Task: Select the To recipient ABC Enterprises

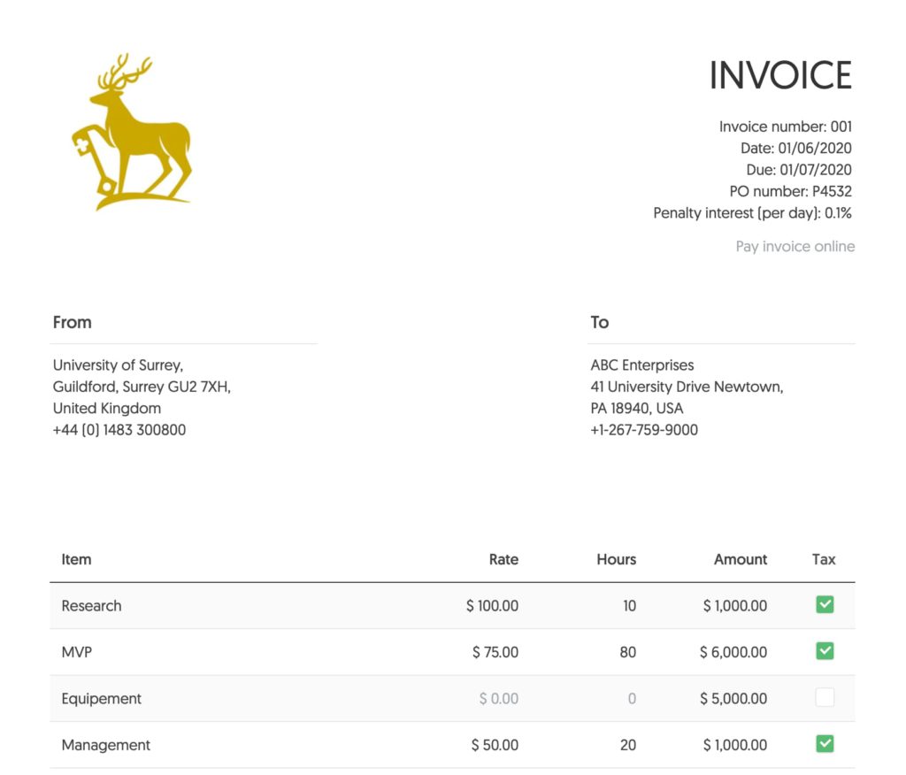Action: [x=642, y=364]
